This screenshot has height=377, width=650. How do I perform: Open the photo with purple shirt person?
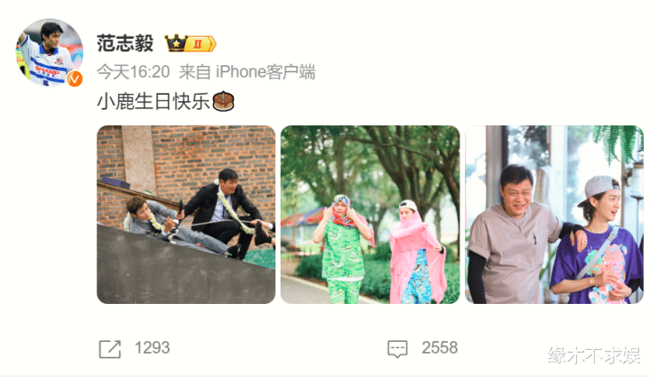pyautogui.click(x=554, y=215)
